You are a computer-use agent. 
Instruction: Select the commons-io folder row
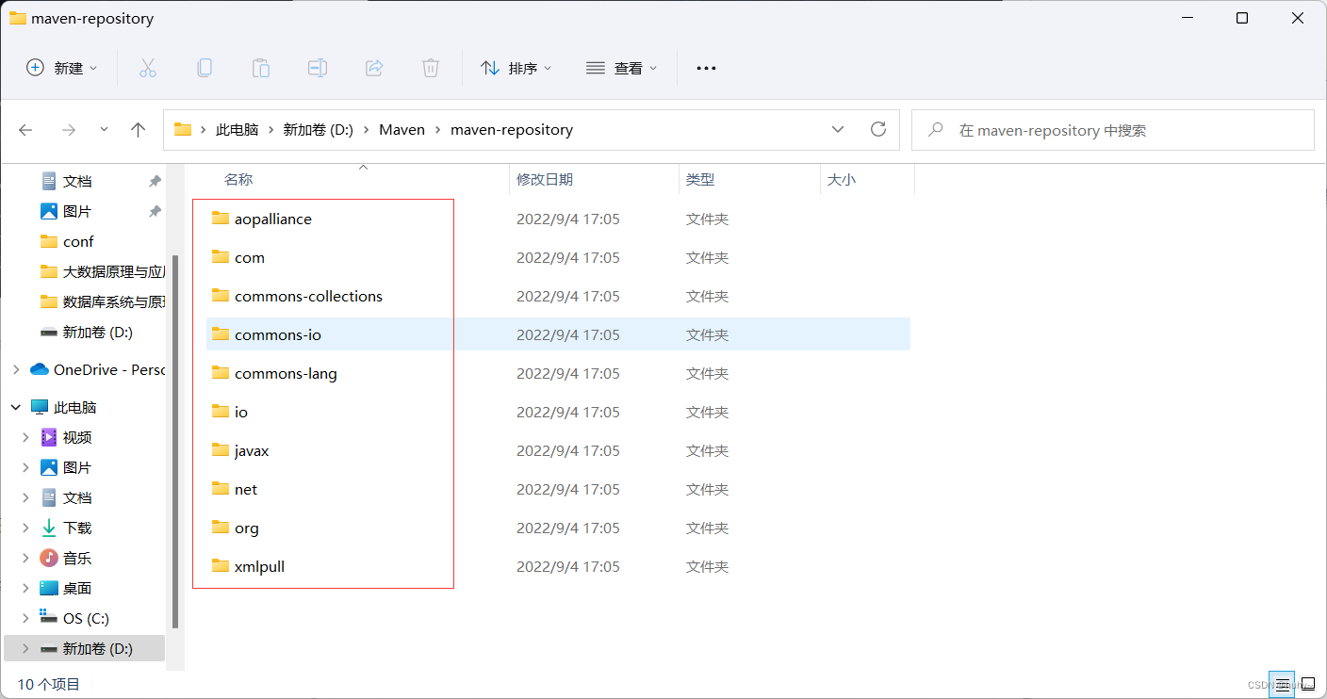tap(558, 334)
